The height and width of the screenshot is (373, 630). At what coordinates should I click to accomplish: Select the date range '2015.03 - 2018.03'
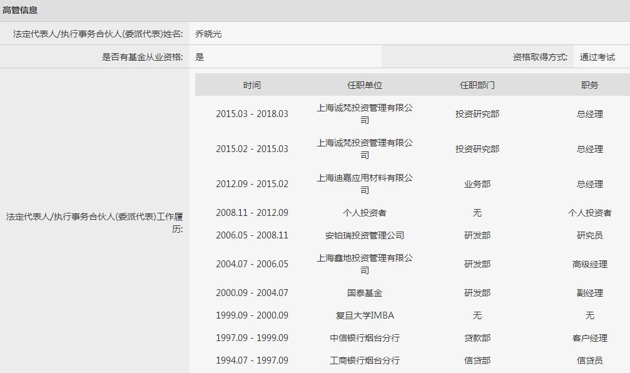(252, 114)
